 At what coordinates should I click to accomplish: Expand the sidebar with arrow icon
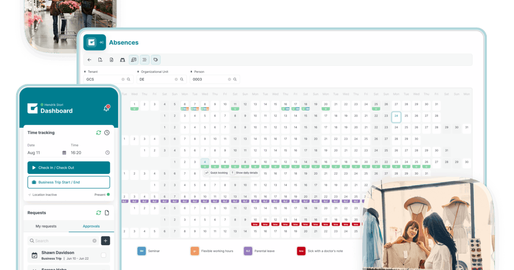click(102, 42)
